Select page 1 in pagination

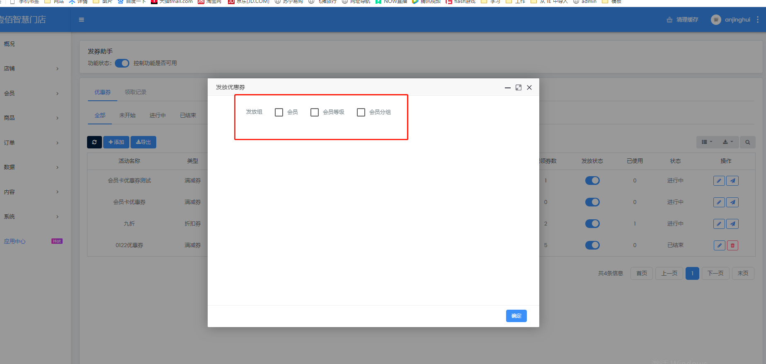pos(692,274)
